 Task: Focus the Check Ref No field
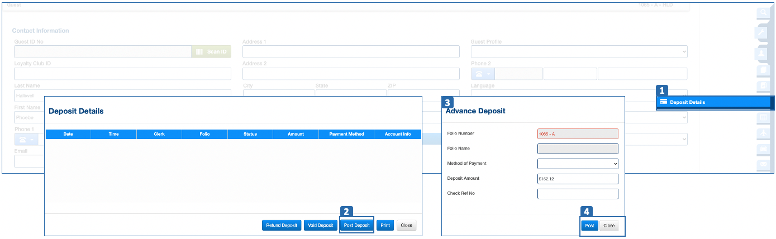pyautogui.click(x=578, y=194)
